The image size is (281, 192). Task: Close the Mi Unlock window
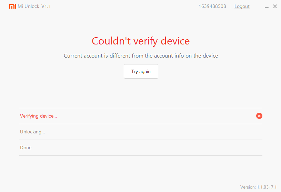(275, 7)
